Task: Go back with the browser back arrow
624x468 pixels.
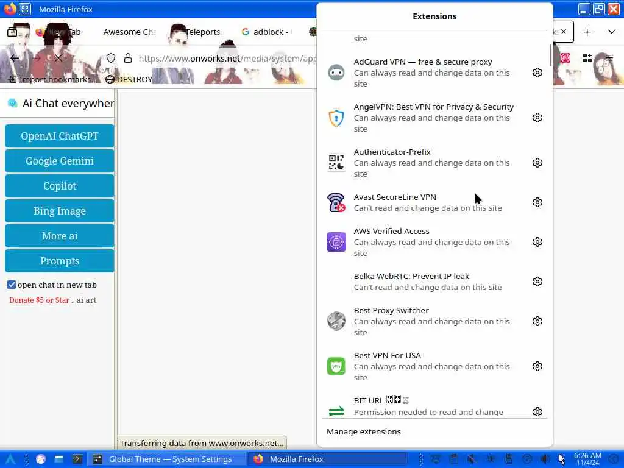Action: (x=15, y=58)
